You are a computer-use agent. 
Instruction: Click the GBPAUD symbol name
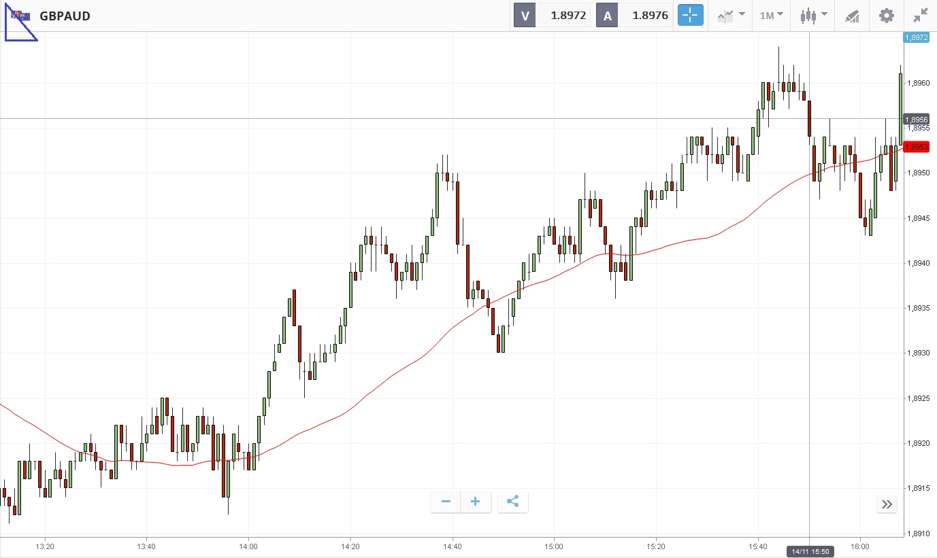(65, 16)
